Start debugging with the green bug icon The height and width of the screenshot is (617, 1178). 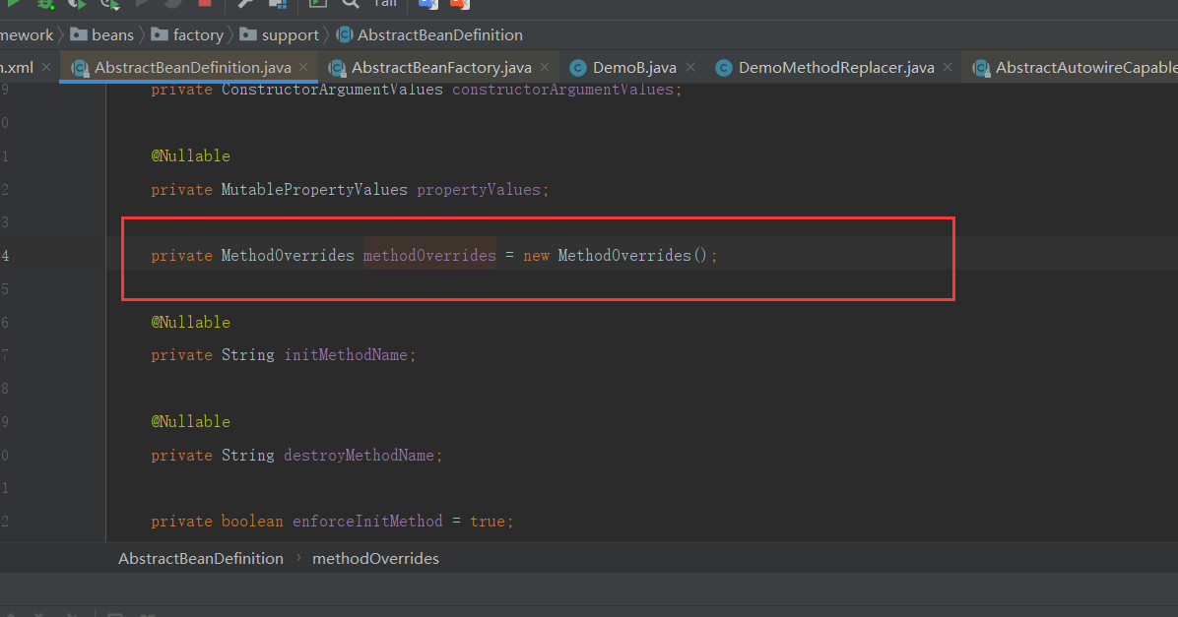(46, 3)
